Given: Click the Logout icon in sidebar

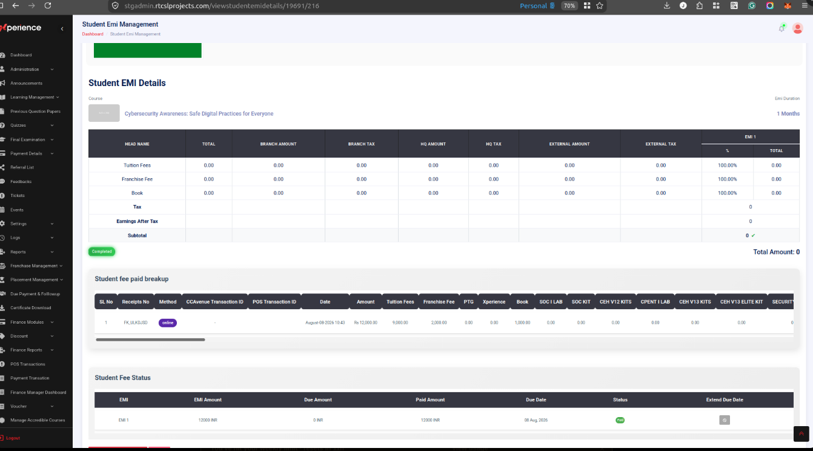Looking at the screenshot, I should tap(2, 438).
